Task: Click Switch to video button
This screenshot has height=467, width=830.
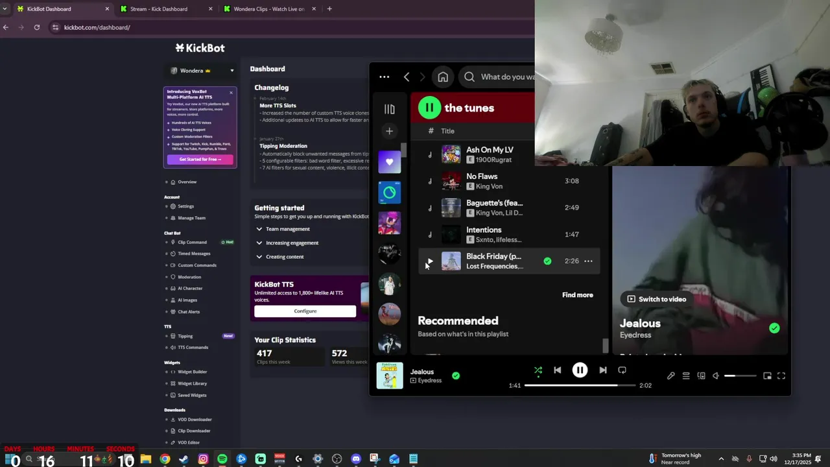Action: tap(656, 299)
